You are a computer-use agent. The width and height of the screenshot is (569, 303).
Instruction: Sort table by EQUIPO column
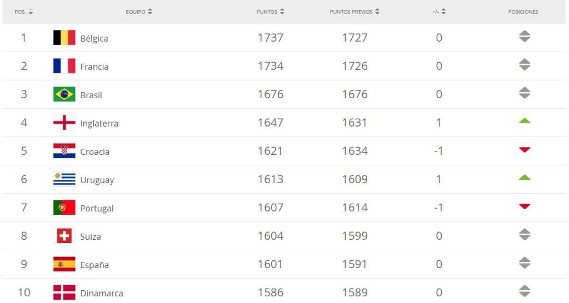[x=139, y=12]
